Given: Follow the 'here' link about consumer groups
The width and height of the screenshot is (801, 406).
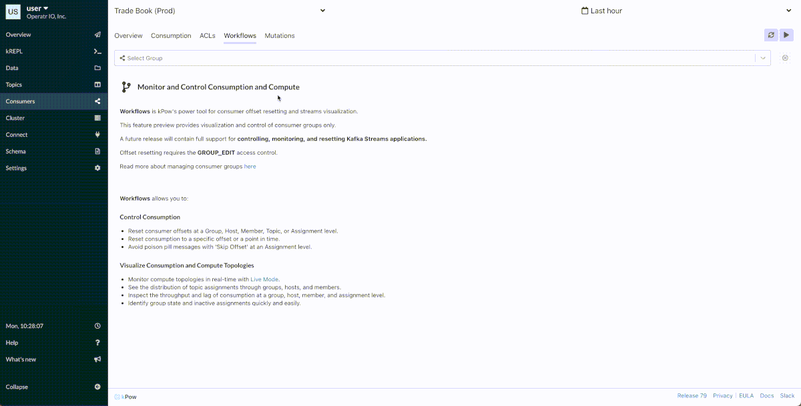Looking at the screenshot, I should point(250,167).
